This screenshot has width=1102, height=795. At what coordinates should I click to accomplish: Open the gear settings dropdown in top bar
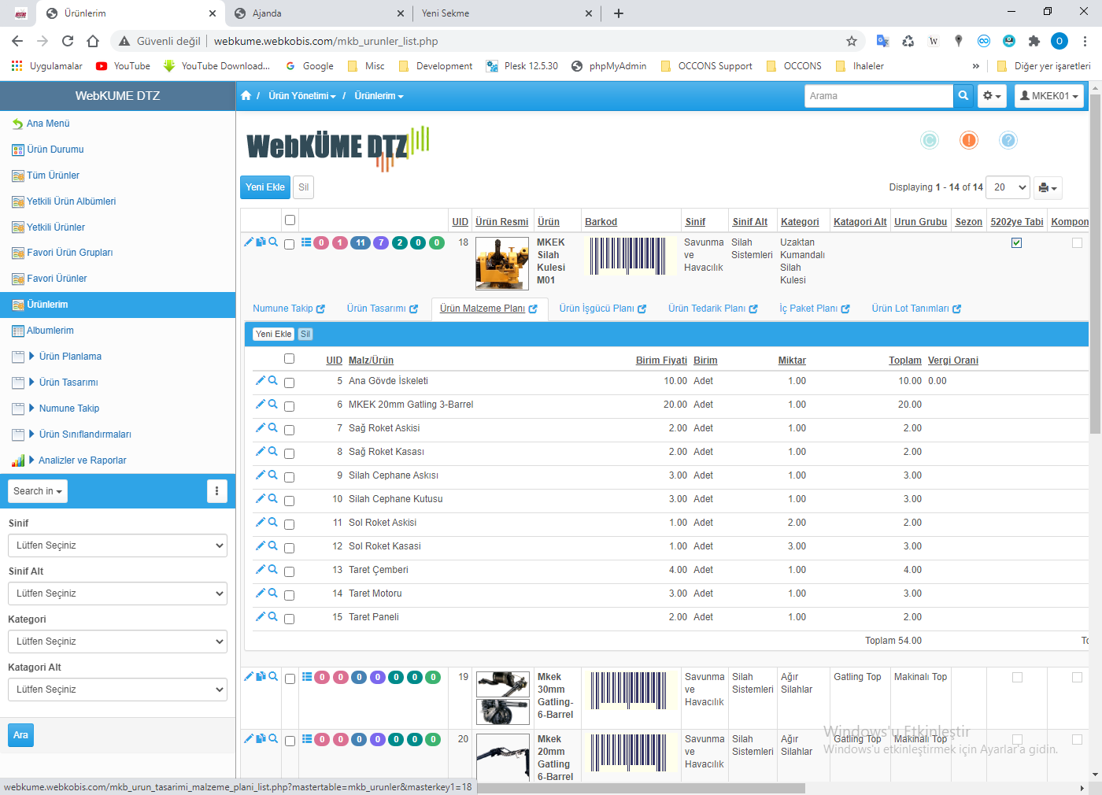(x=992, y=96)
